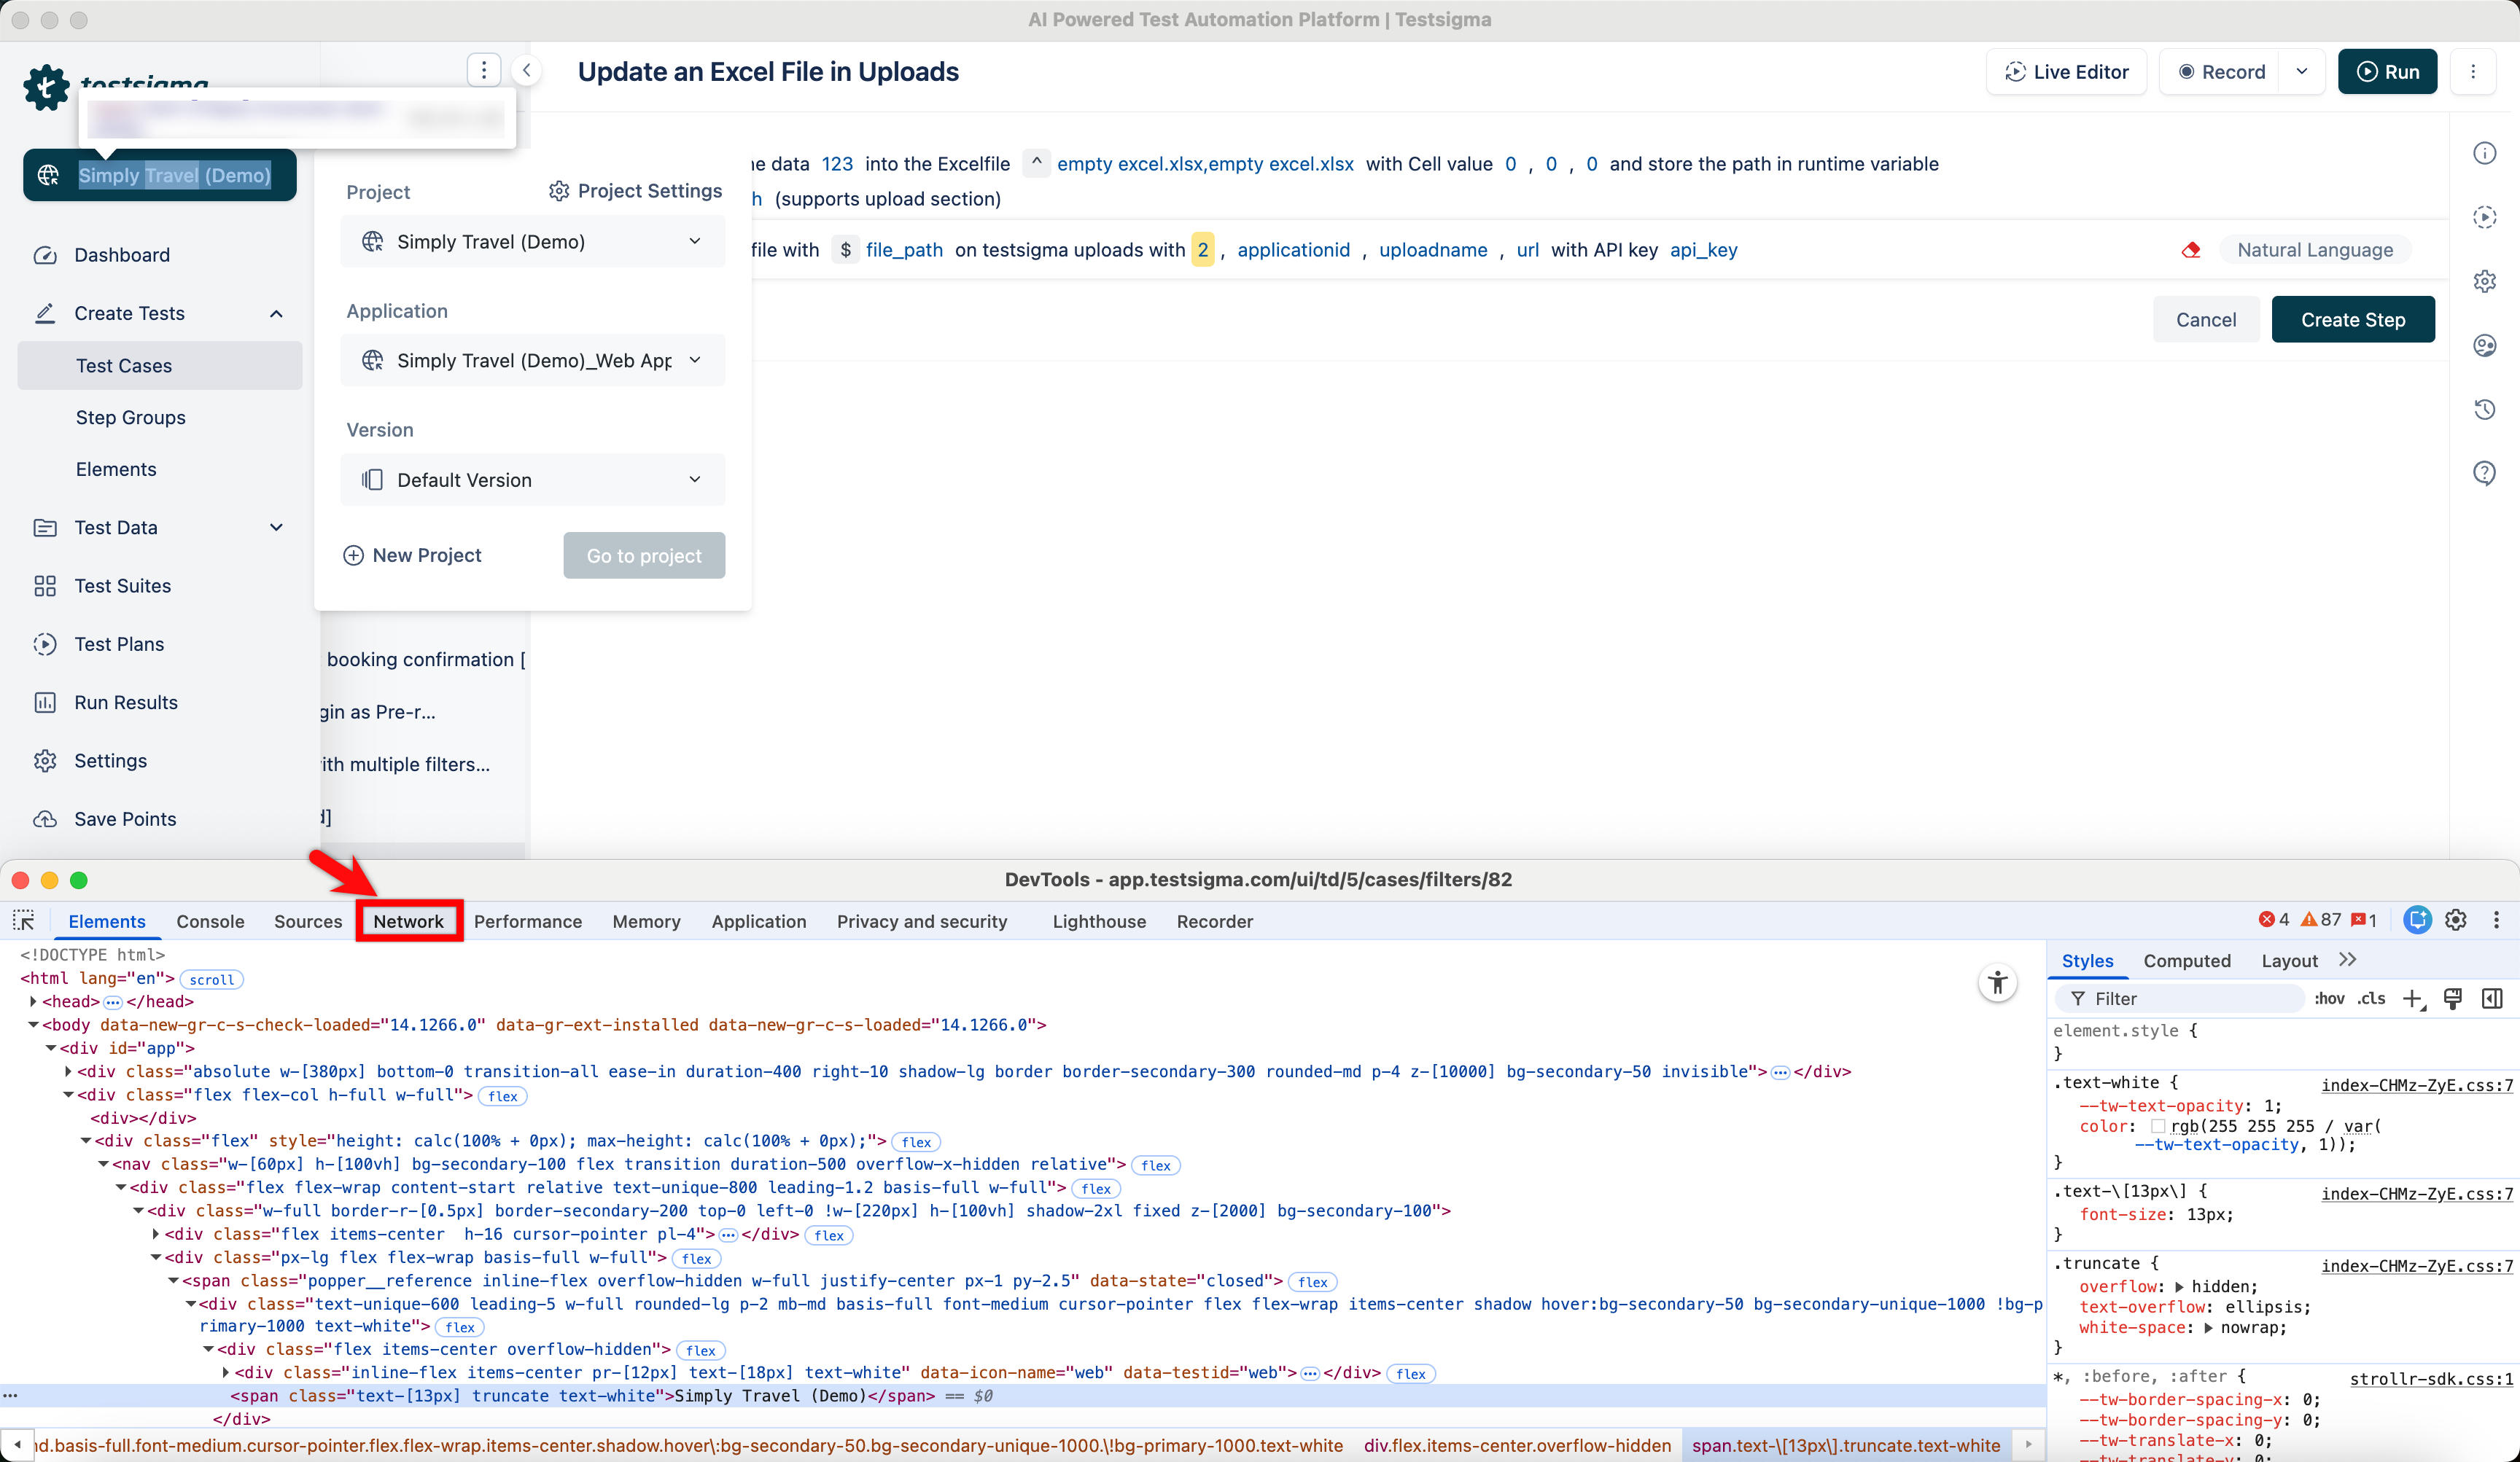Open the Project Settings link
Image resolution: width=2520 pixels, height=1462 pixels.
click(635, 191)
